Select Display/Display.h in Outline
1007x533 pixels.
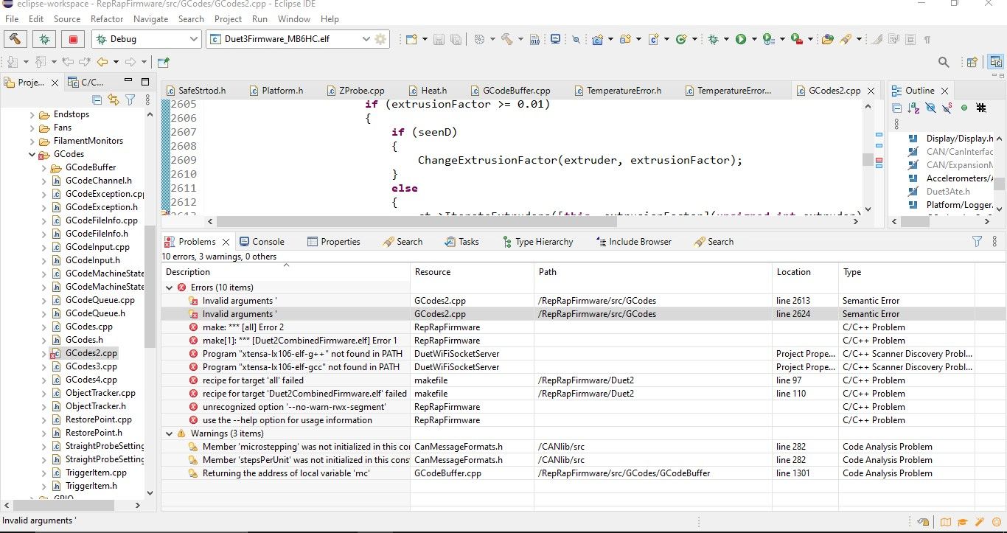[959, 139]
